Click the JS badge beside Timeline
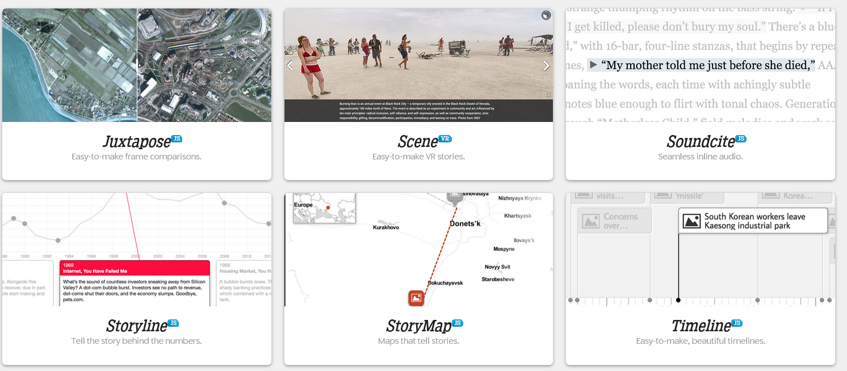 736,323
